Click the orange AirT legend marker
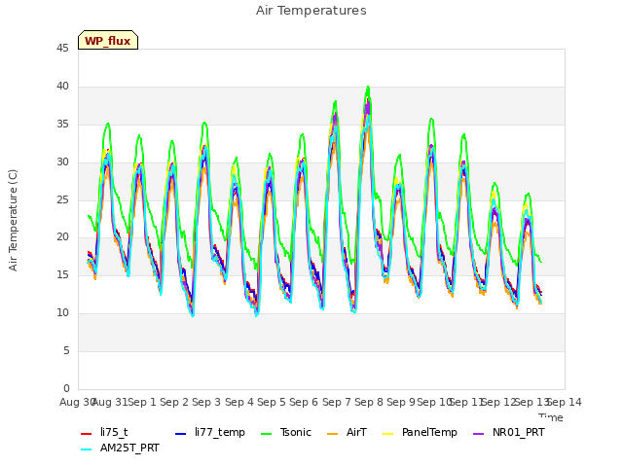Viewport: 623px width, 467px height. (333, 434)
